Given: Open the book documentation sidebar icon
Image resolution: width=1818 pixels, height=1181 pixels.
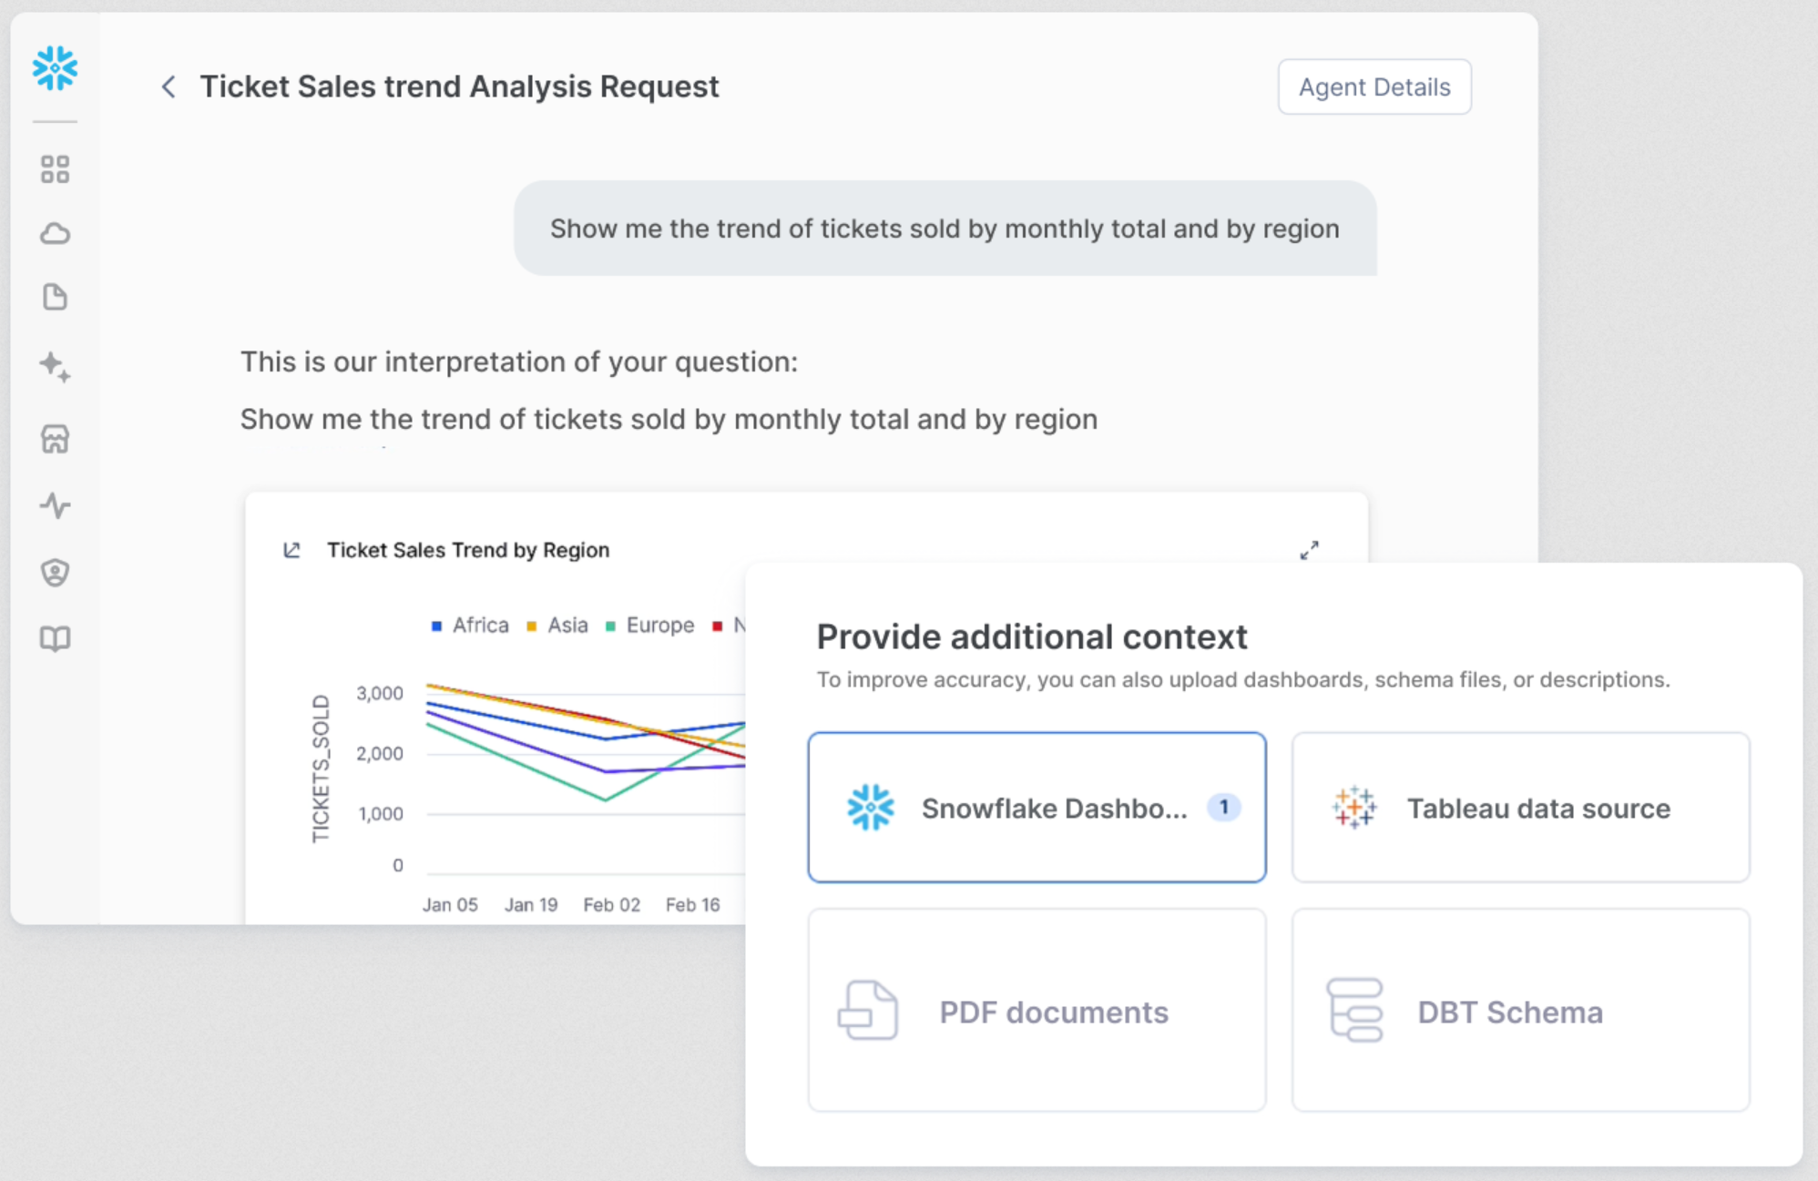Looking at the screenshot, I should pyautogui.click(x=55, y=638).
